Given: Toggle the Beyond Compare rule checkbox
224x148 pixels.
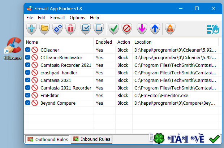Looking at the screenshot, I should pos(27,103).
